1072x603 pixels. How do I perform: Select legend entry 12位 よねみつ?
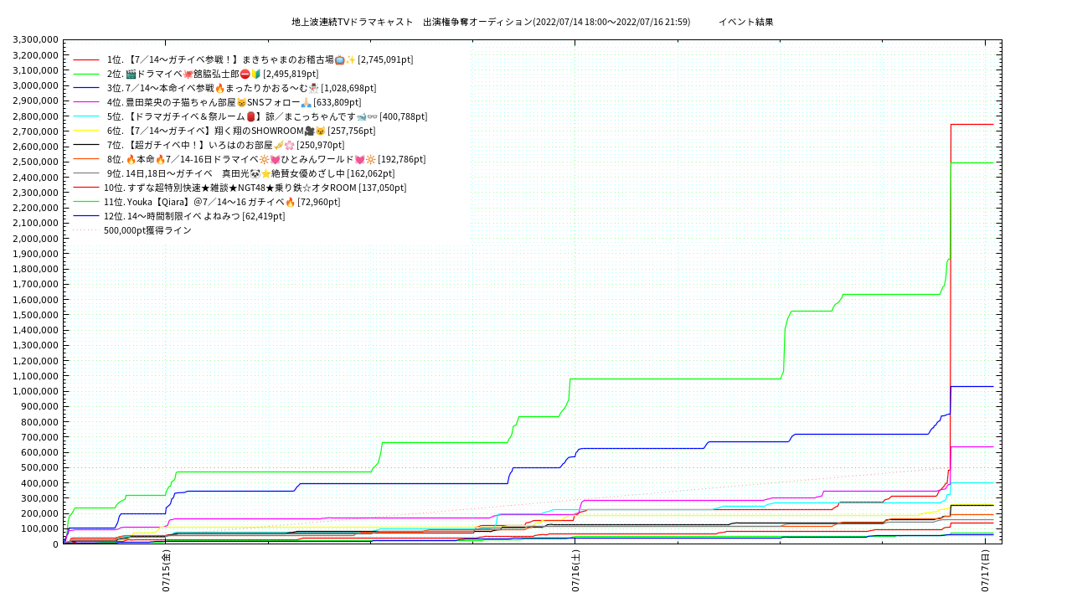pyautogui.click(x=194, y=216)
